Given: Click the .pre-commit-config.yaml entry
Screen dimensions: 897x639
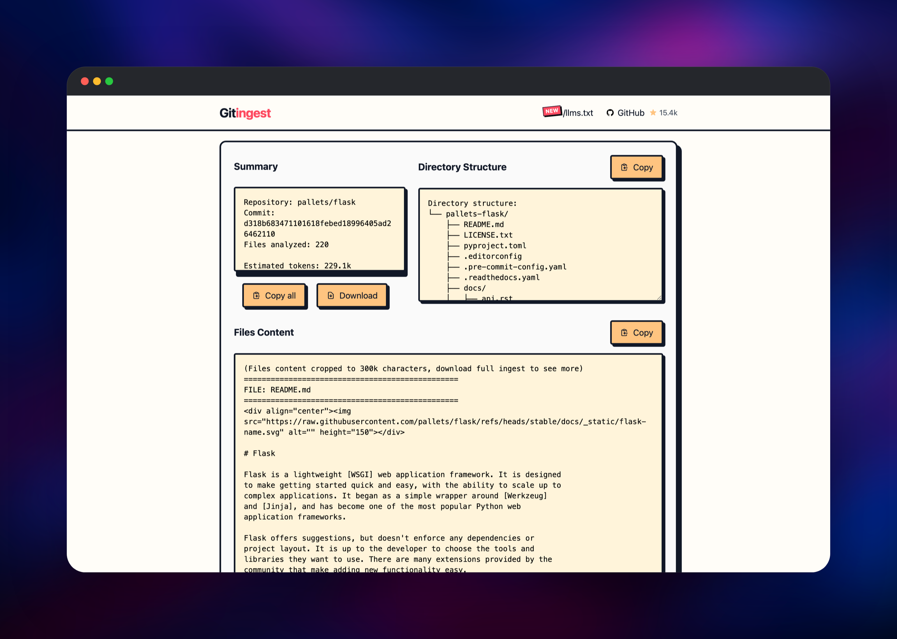Looking at the screenshot, I should pyautogui.click(x=515, y=267).
